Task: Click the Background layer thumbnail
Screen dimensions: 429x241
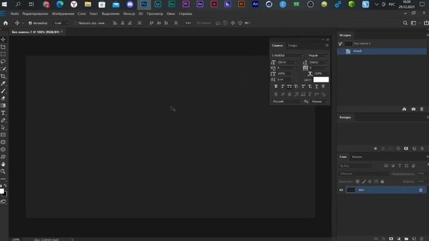Action: click(351, 190)
